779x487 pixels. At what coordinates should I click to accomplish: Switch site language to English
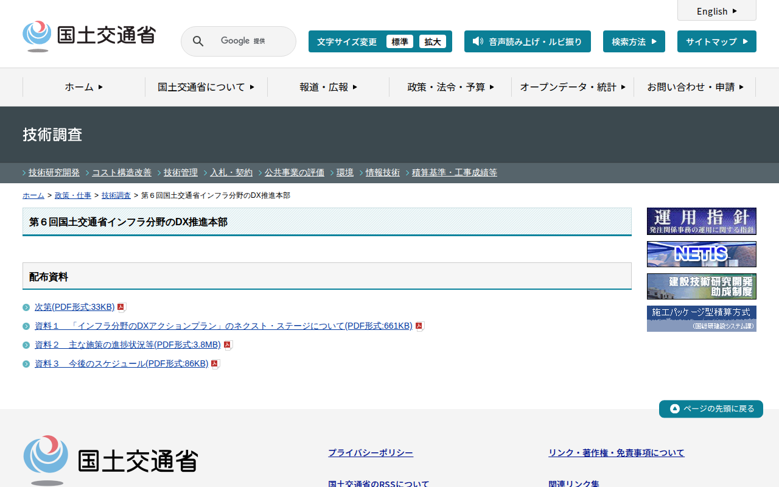click(716, 11)
